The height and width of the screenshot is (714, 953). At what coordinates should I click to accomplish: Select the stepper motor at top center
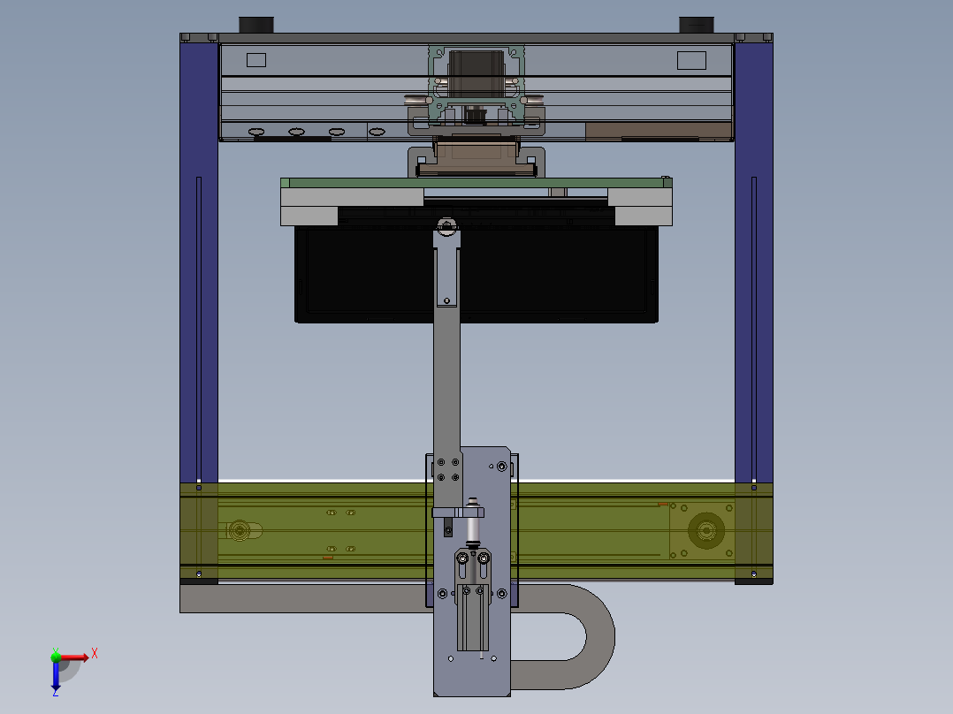point(476,74)
